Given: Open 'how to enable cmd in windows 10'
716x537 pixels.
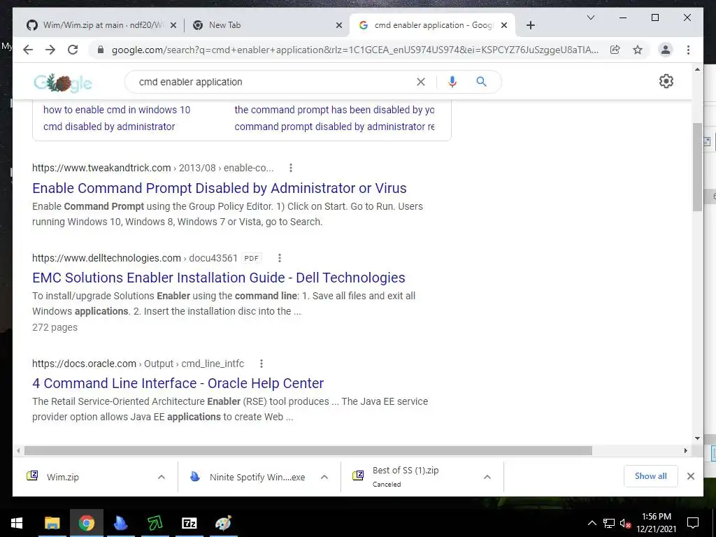Looking at the screenshot, I should coord(117,110).
